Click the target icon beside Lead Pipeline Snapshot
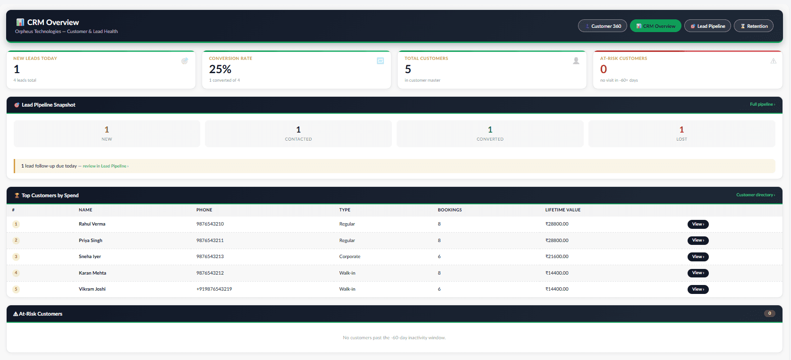The width and height of the screenshot is (791, 360). click(17, 105)
